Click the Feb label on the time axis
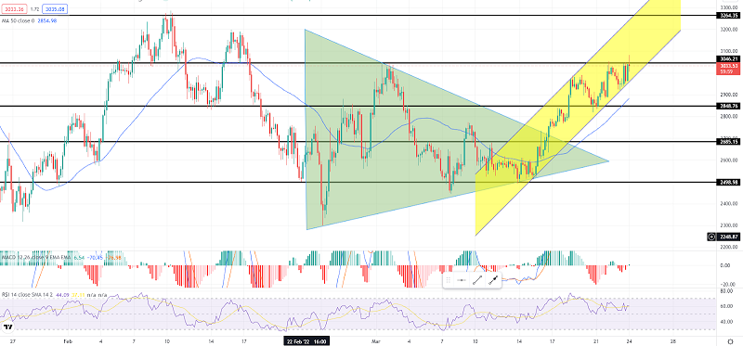The width and height of the screenshot is (743, 346). pyautogui.click(x=67, y=340)
